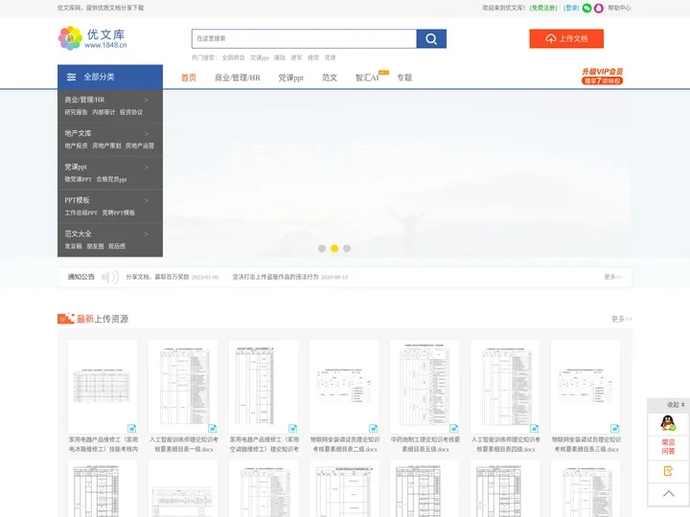This screenshot has height=517, width=690.
Task: Click the magnifier search button
Action: coord(431,38)
